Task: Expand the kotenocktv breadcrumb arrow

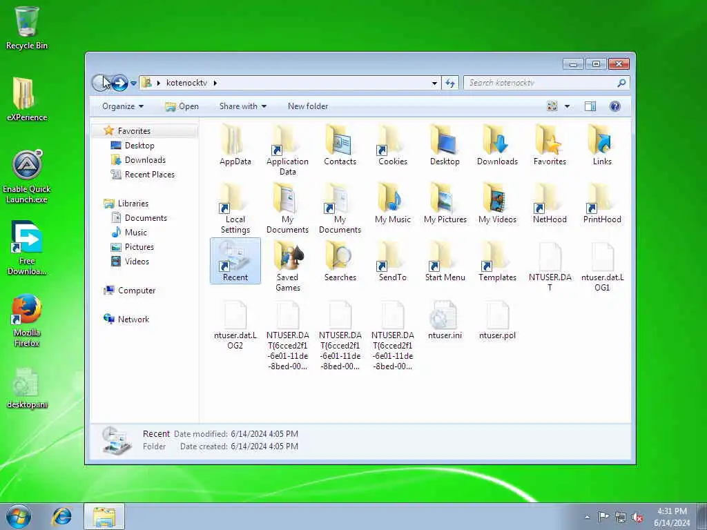Action: [215, 83]
